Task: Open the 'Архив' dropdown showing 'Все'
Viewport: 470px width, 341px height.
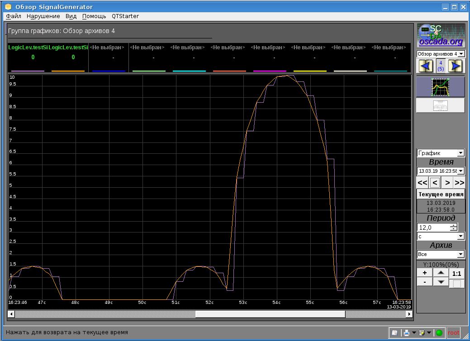Action: [x=440, y=255]
